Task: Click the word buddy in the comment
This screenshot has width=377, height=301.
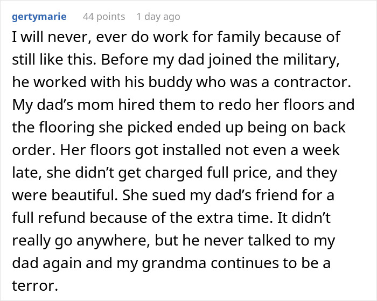Action: [170, 82]
